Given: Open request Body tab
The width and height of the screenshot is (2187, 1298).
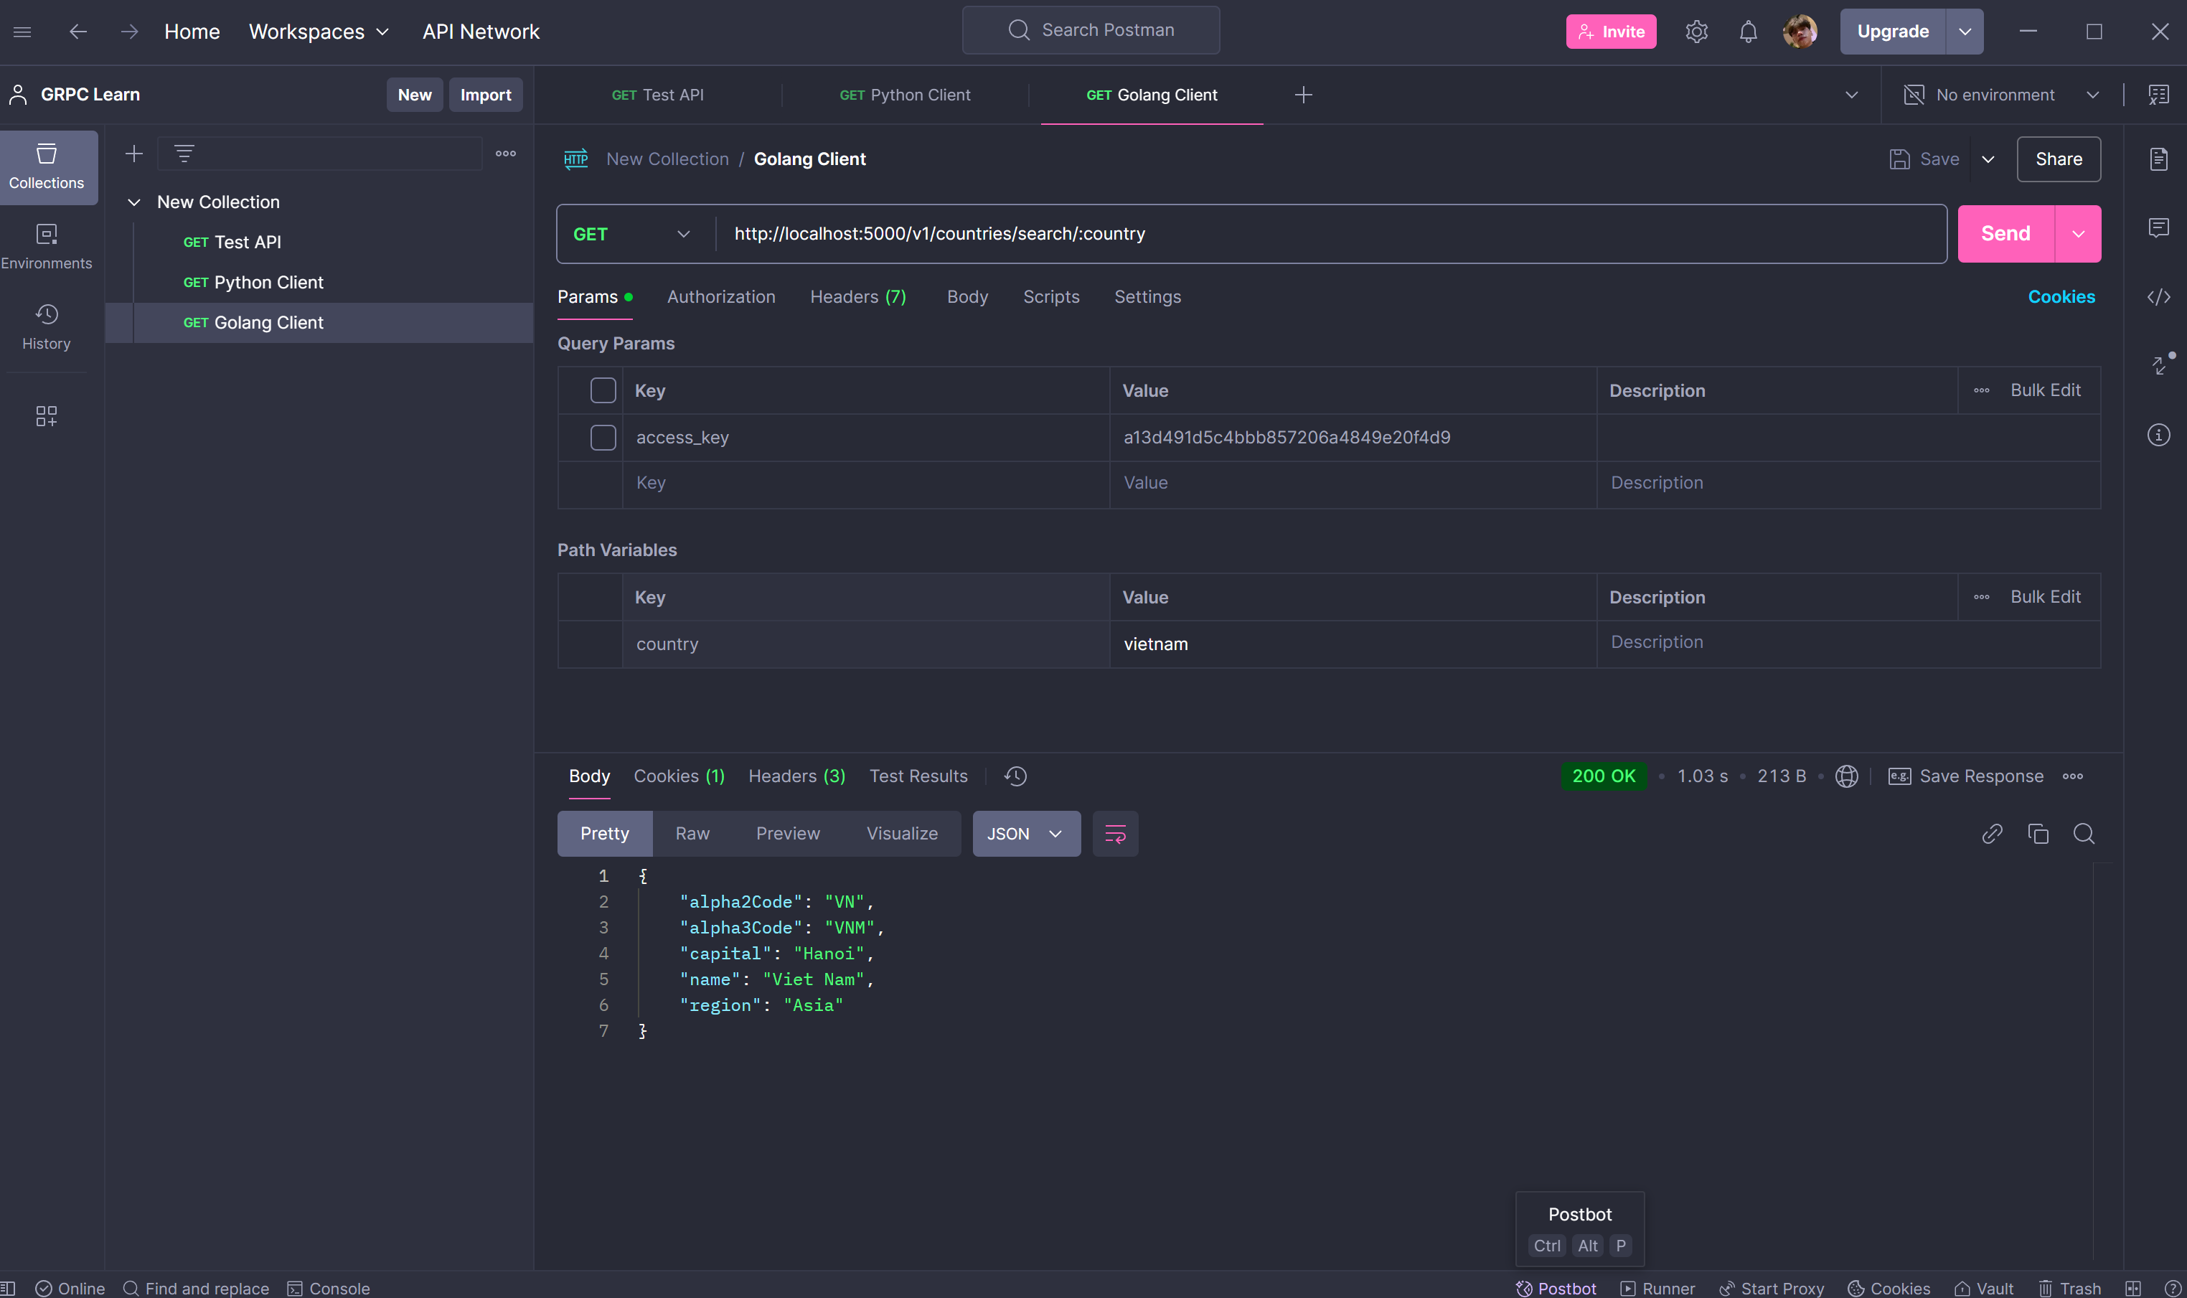Looking at the screenshot, I should [x=967, y=297].
